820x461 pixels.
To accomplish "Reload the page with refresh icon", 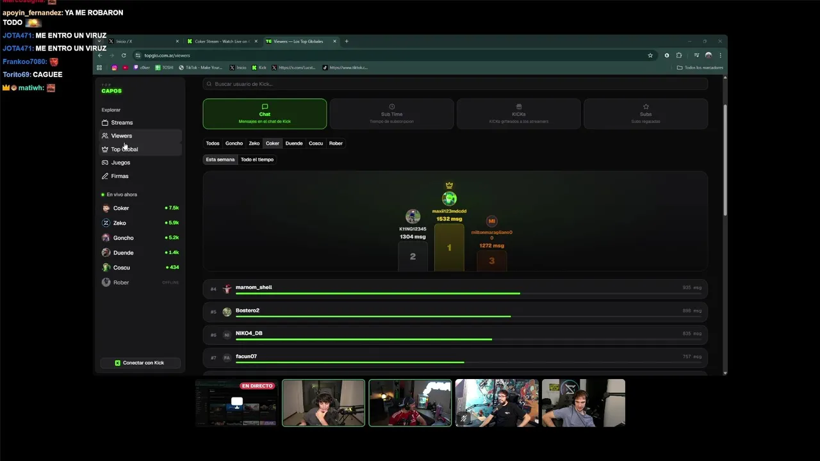I will click(x=124, y=55).
